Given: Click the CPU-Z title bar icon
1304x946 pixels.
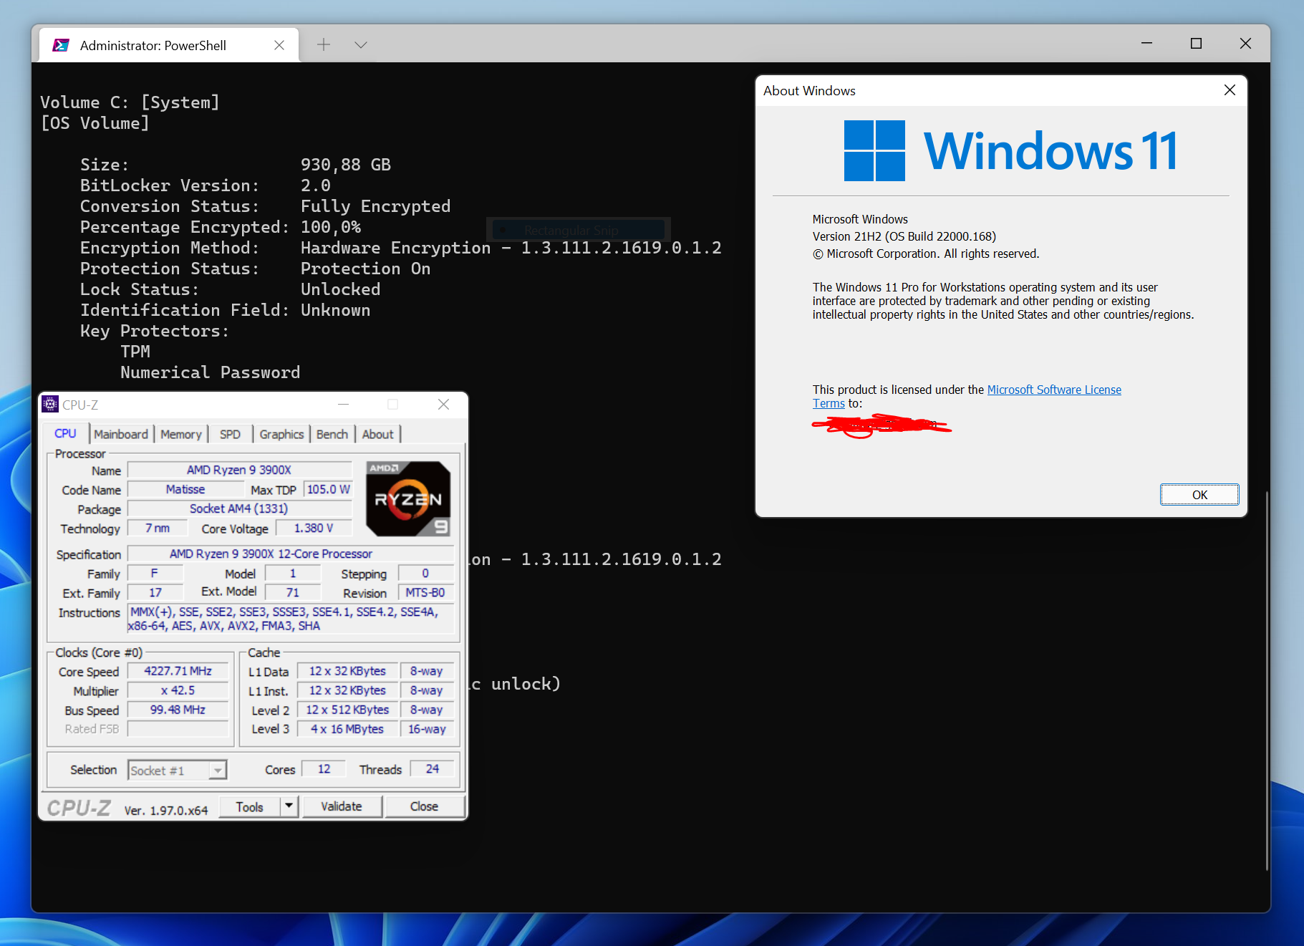Looking at the screenshot, I should pyautogui.click(x=50, y=404).
